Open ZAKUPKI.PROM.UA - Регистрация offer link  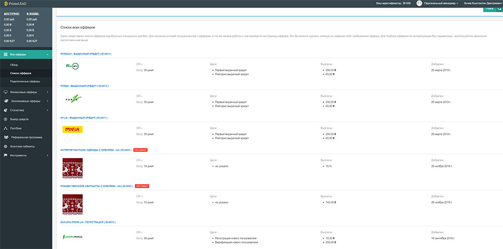[x=88, y=222]
